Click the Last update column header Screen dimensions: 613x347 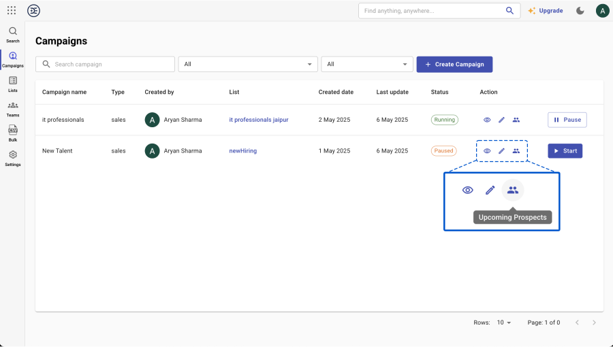392,92
